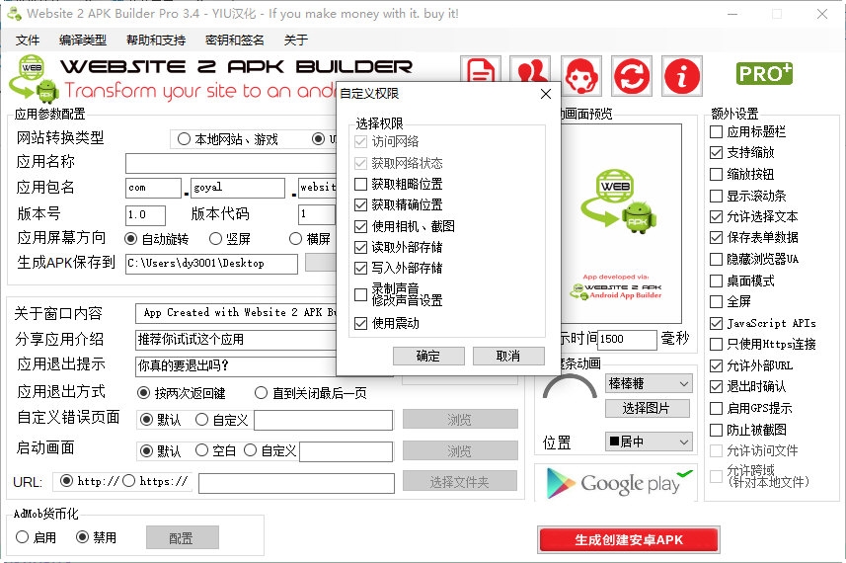Click the 选择图片 button
The width and height of the screenshot is (846, 563).
coord(648,408)
